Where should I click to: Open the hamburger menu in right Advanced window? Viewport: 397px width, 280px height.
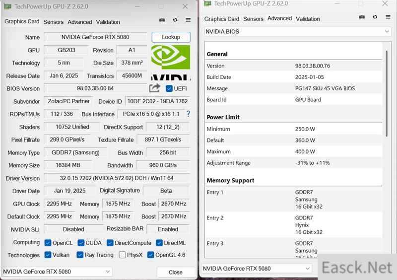click(x=388, y=17)
